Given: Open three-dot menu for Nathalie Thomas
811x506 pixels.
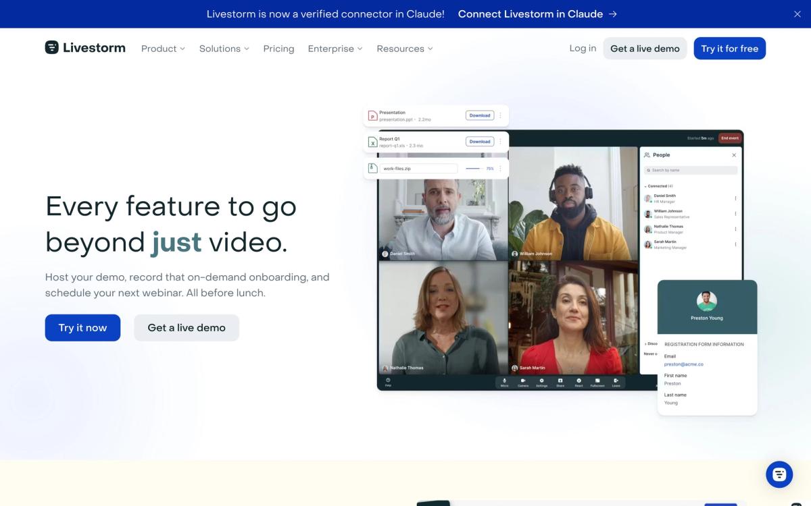Looking at the screenshot, I should pos(735,229).
